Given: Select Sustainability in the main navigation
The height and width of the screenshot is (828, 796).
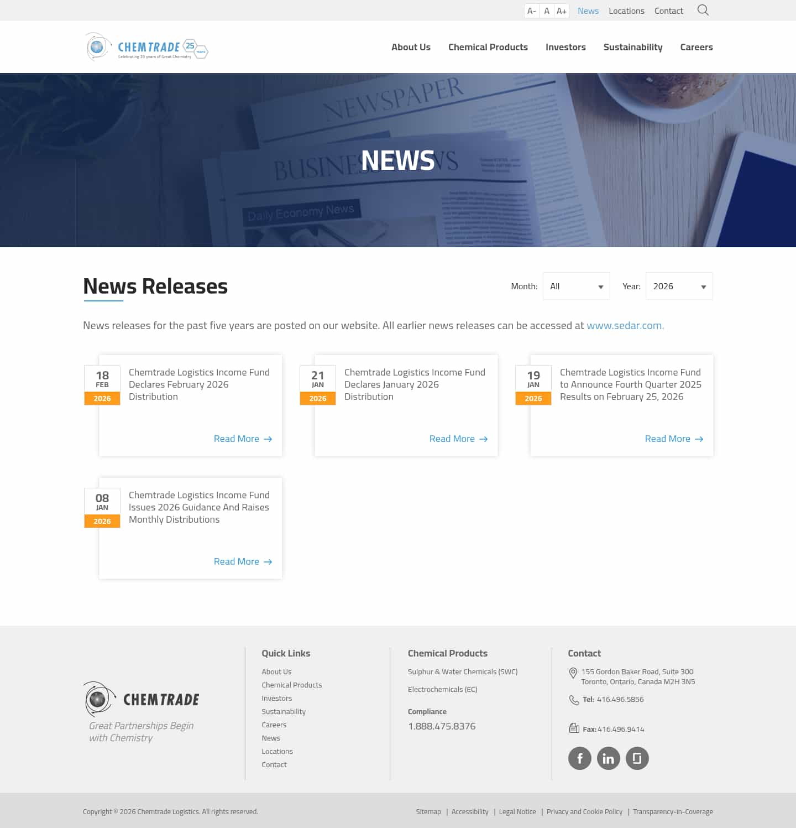Looking at the screenshot, I should tap(632, 47).
